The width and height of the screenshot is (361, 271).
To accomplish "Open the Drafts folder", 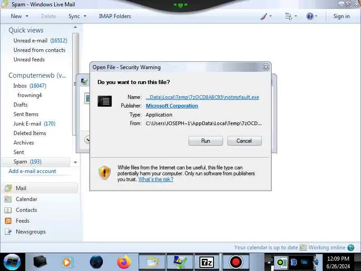I will (20, 105).
